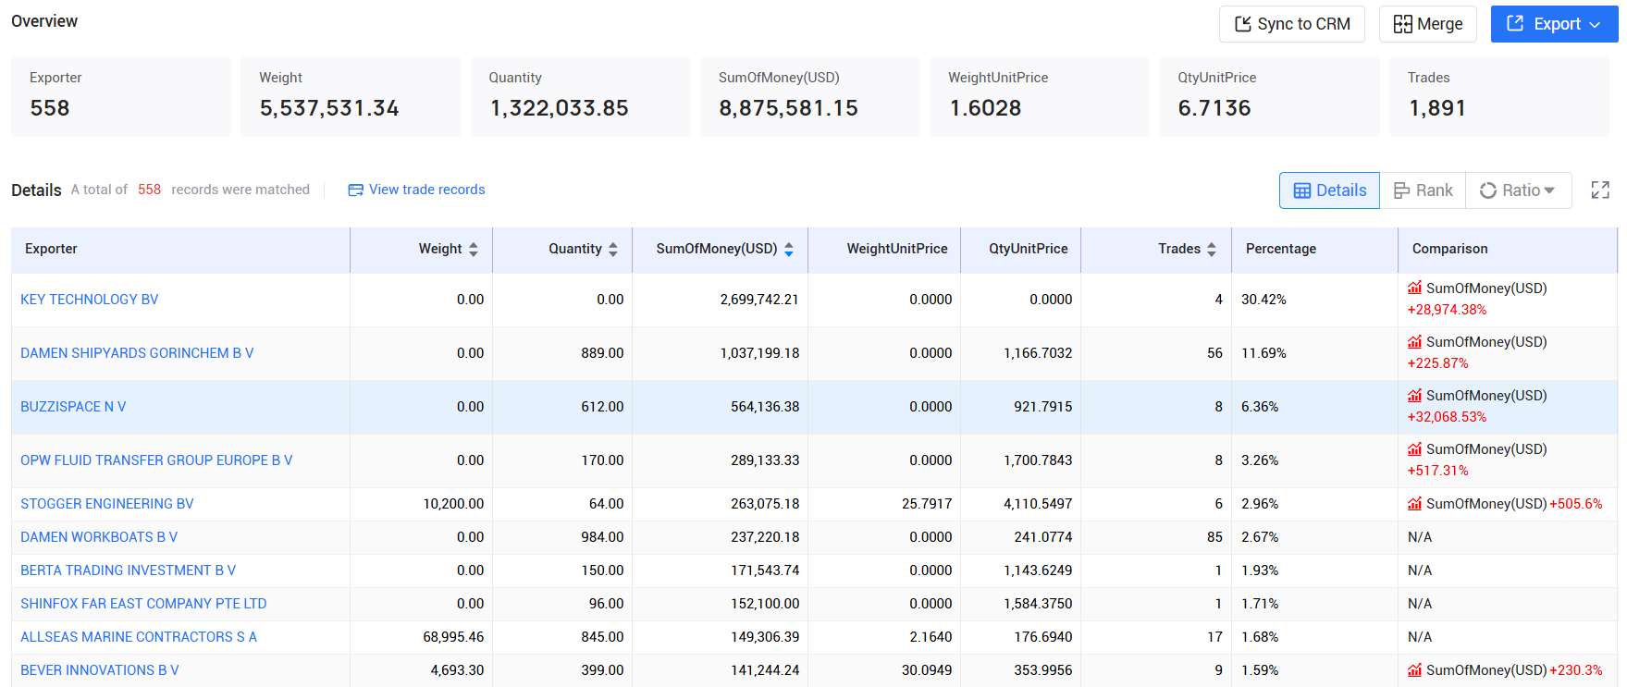This screenshot has width=1627, height=687.
Task: Sort by SumOfMoney(USD) column
Action: pyautogui.click(x=789, y=250)
